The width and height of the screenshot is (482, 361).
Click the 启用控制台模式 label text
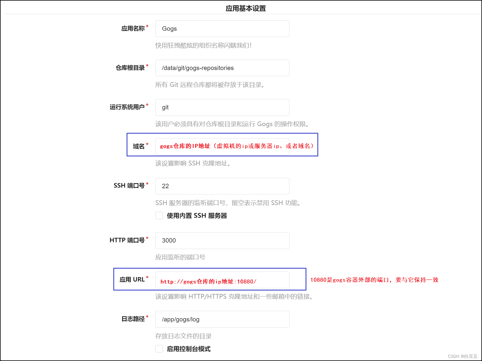189,349
